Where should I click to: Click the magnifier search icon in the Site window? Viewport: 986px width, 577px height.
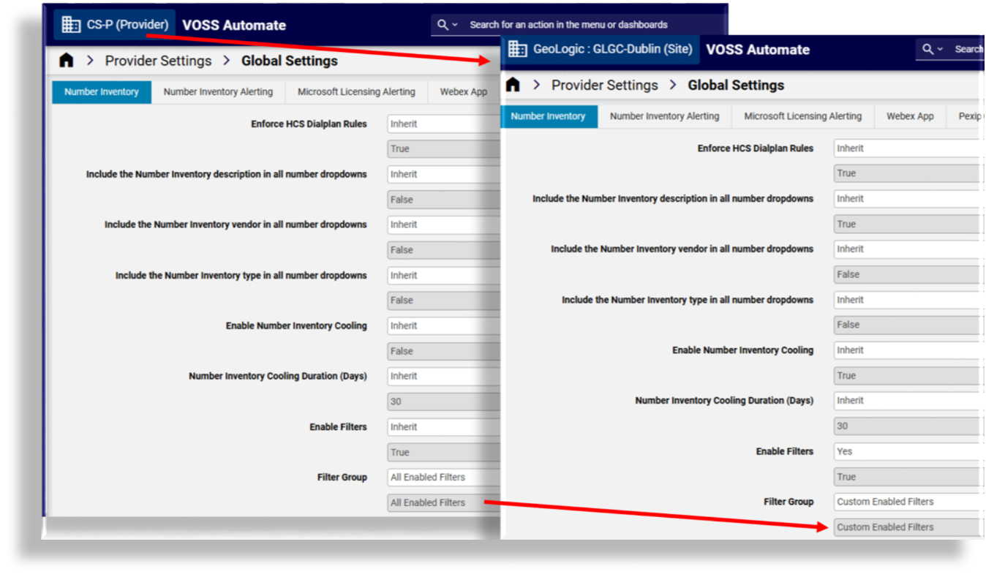point(927,49)
